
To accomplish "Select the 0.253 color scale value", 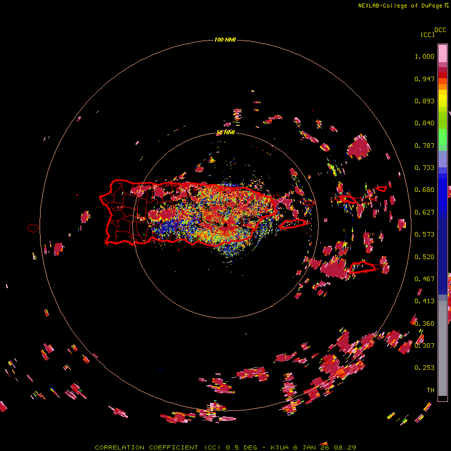I will click(424, 368).
